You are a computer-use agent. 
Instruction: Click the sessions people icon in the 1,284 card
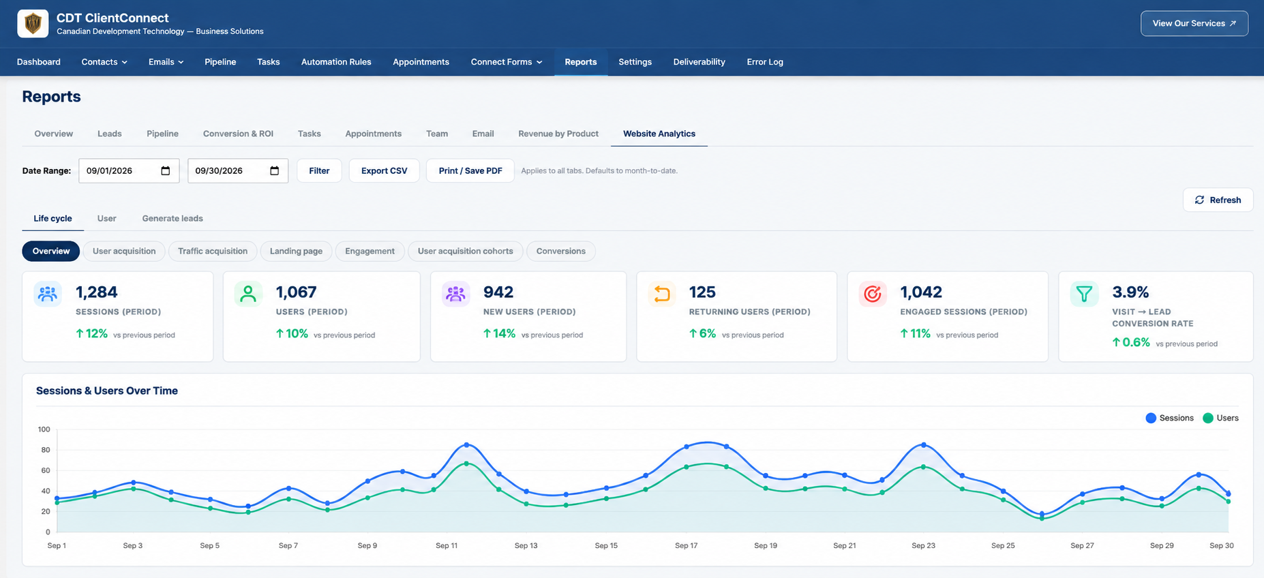pyautogui.click(x=48, y=294)
